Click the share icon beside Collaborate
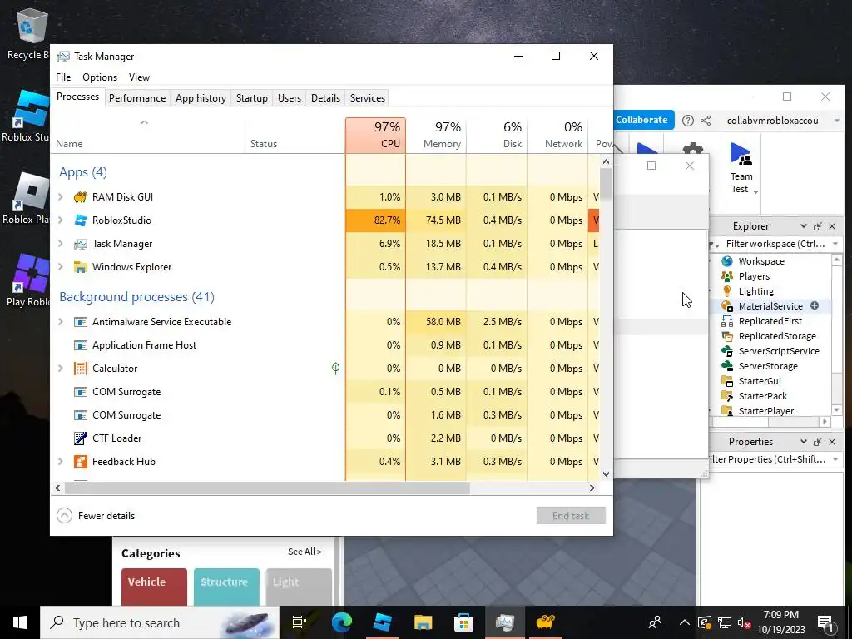This screenshot has width=852, height=639. pos(706,121)
